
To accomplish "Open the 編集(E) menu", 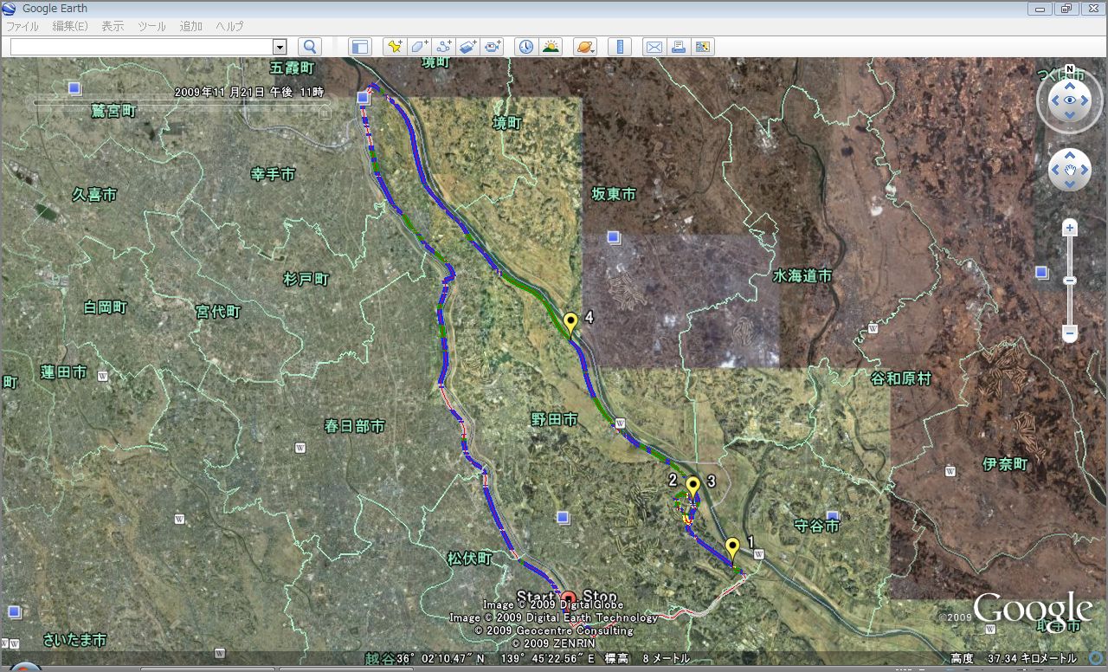I will click(70, 27).
